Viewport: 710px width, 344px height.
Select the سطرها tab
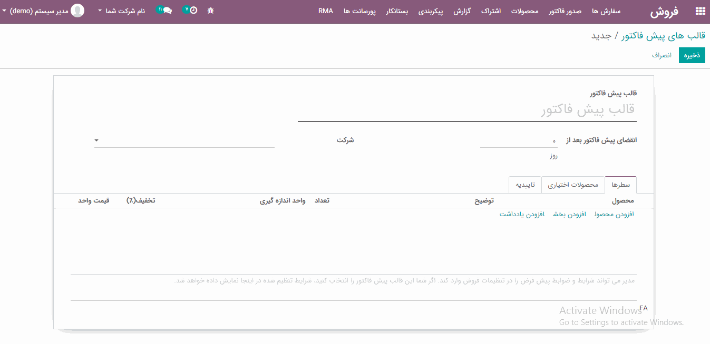[x=620, y=185]
